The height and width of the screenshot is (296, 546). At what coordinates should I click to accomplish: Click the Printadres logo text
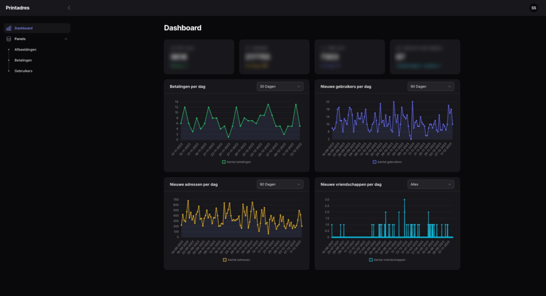click(x=18, y=8)
